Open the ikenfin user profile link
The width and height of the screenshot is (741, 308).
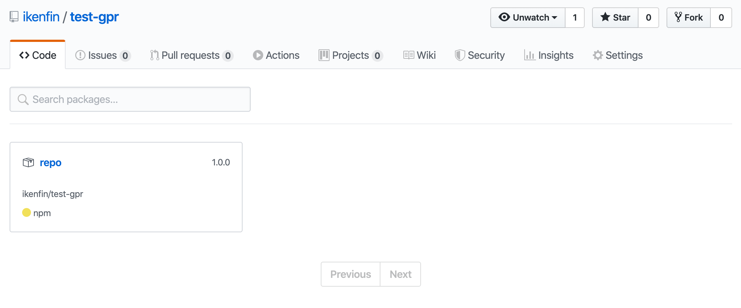coord(41,17)
